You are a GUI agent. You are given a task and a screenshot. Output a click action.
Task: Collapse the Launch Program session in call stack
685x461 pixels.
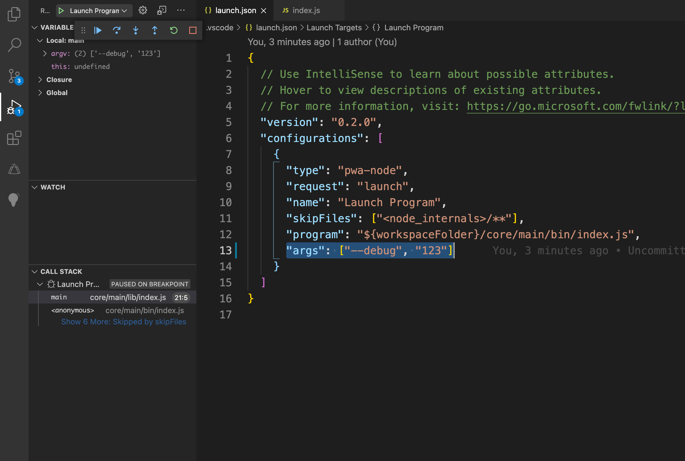pos(40,284)
